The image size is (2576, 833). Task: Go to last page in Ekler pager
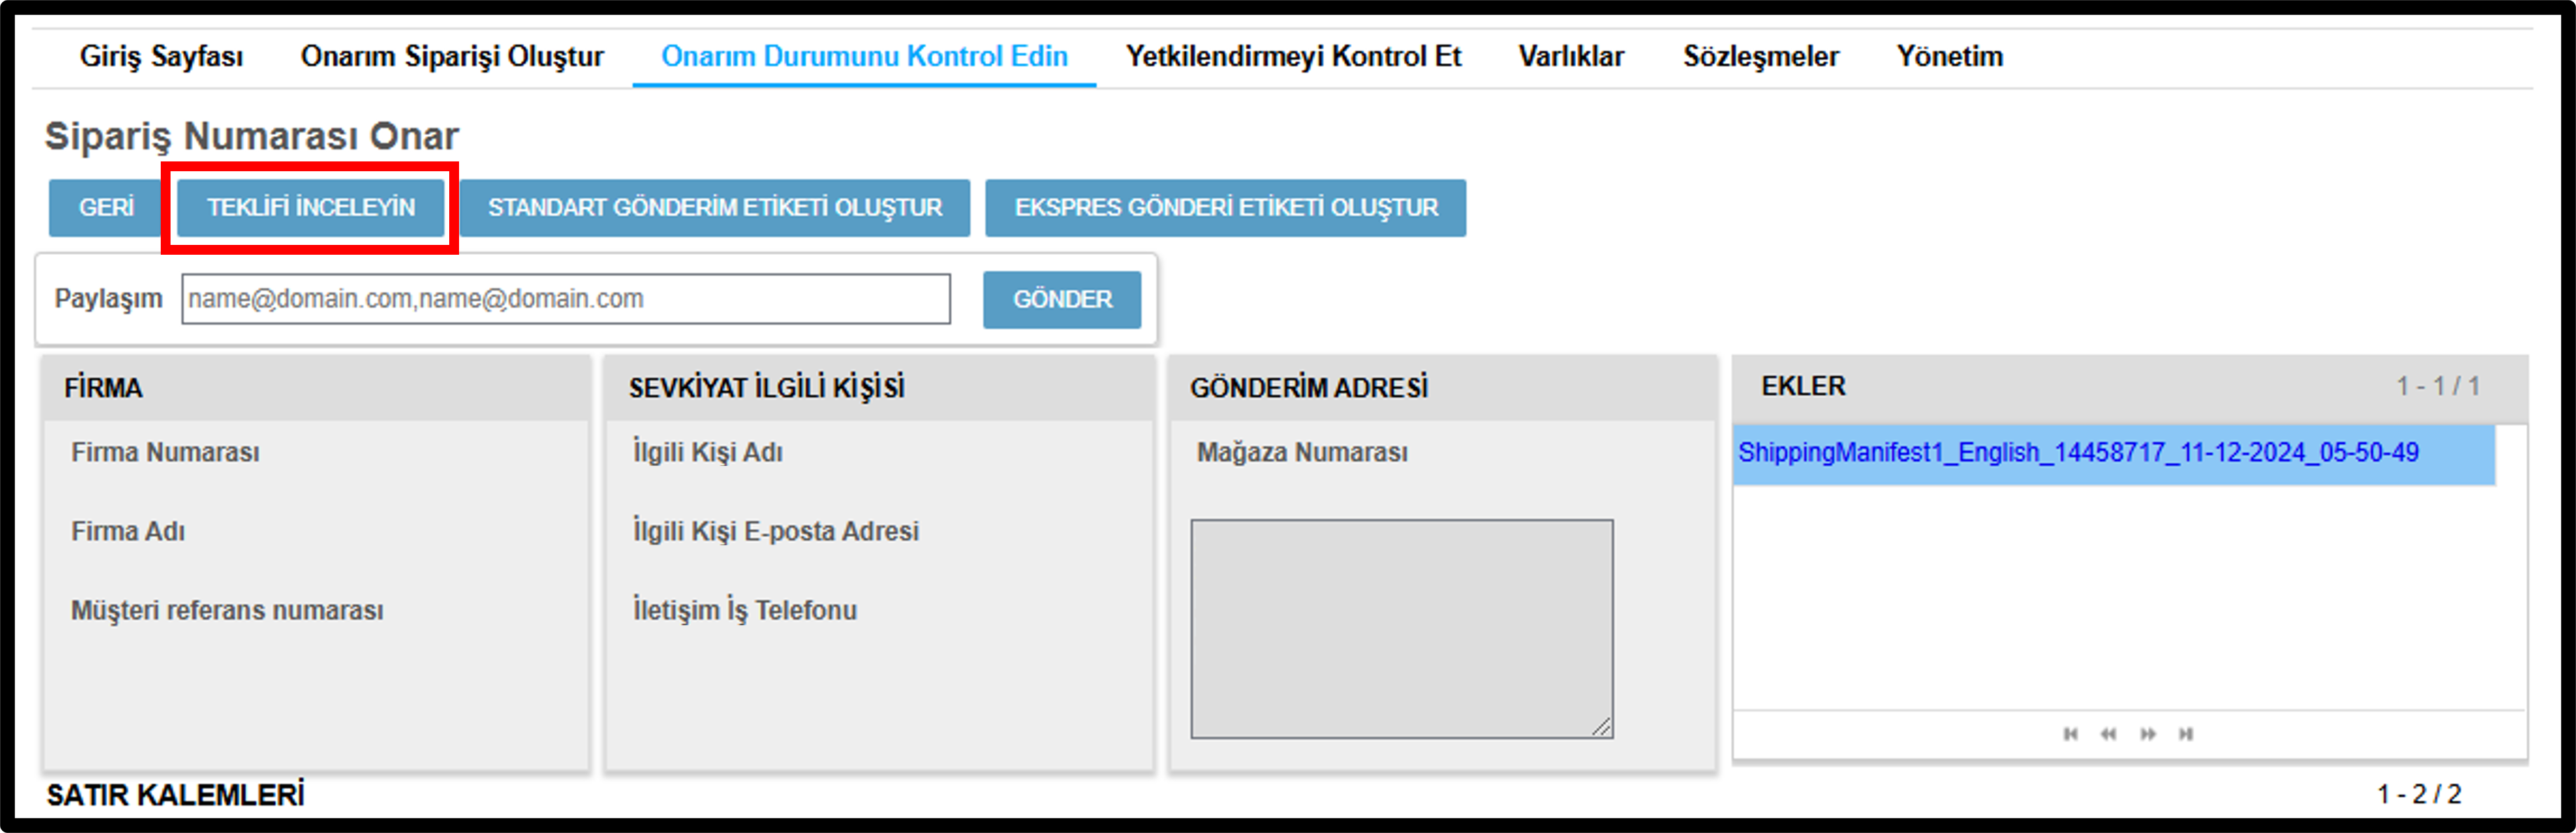pyautogui.click(x=2186, y=735)
